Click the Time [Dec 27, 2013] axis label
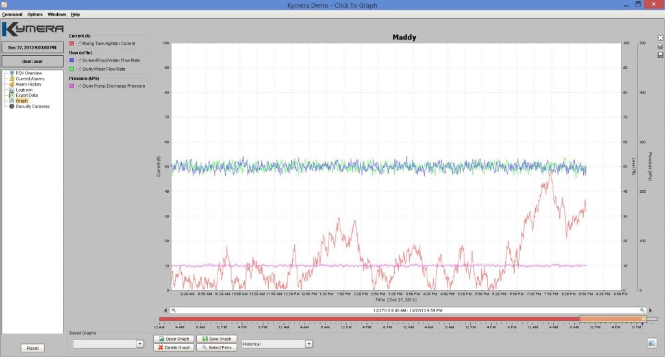Viewport: 665px width, 357px height. pos(395,300)
